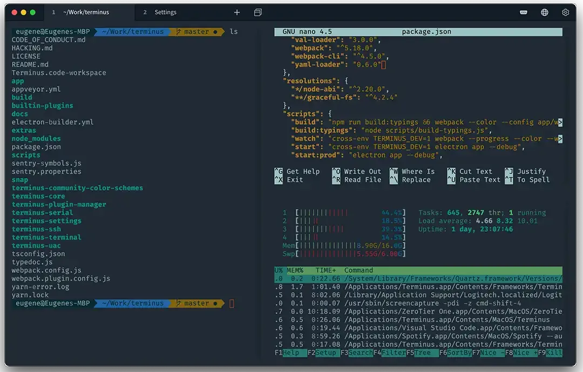Click the "build:typings" script line
This screenshot has height=372, width=583.
tap(391, 131)
